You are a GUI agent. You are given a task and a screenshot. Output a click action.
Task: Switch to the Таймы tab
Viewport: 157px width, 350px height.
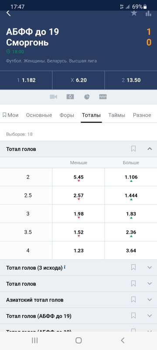tap(117, 115)
